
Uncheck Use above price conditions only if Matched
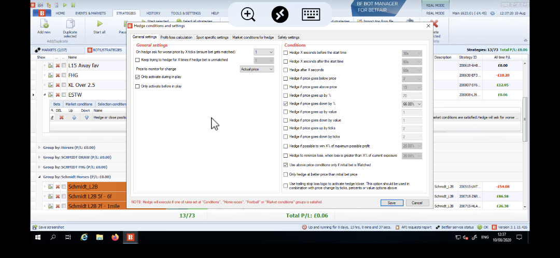285,165
